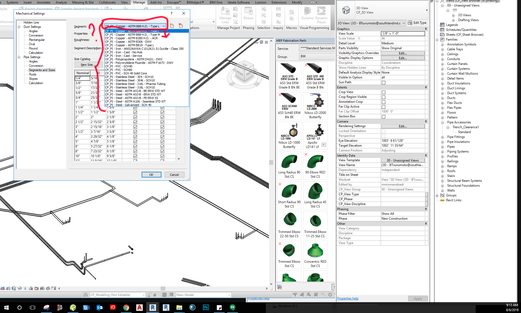
Task: Click the New Size button
Action: point(88,64)
